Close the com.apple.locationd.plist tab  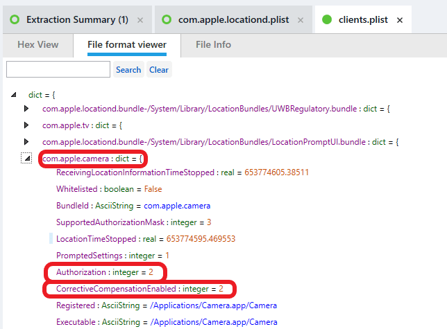point(301,20)
